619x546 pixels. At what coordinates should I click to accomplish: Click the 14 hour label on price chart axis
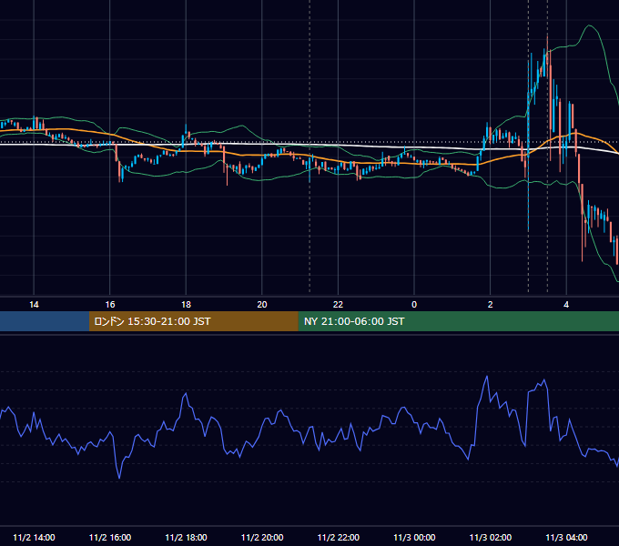[x=34, y=305]
